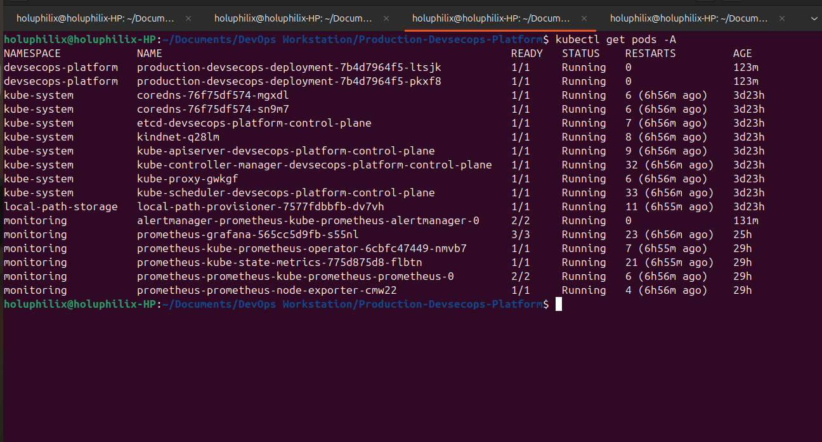This screenshot has height=442, width=822.
Task: Click pod 'prometheus-prometheus-node-exporter-cmw22'
Action: pos(267,290)
